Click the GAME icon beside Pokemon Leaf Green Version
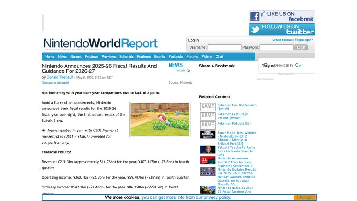 pyautogui.click(x=208, y=116)
